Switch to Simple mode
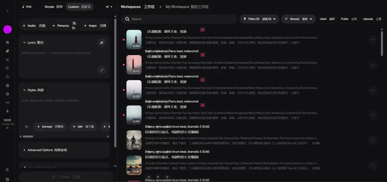Image resolution: width=387 pixels, height=182 pixels. pos(53,7)
